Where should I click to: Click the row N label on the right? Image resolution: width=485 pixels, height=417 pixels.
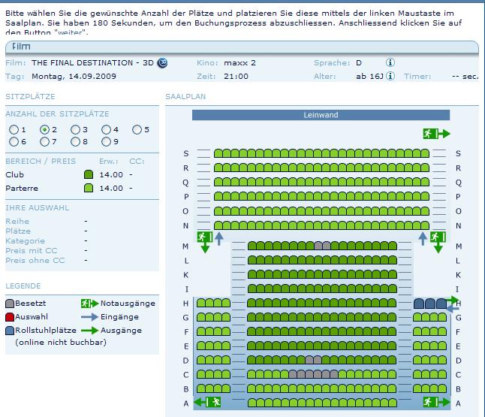coord(458,225)
